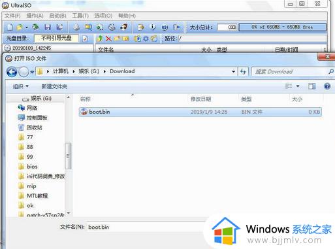Select the boot.bin file in the list
Image resolution: width=335 pixels, height=249 pixels.
coord(200,112)
